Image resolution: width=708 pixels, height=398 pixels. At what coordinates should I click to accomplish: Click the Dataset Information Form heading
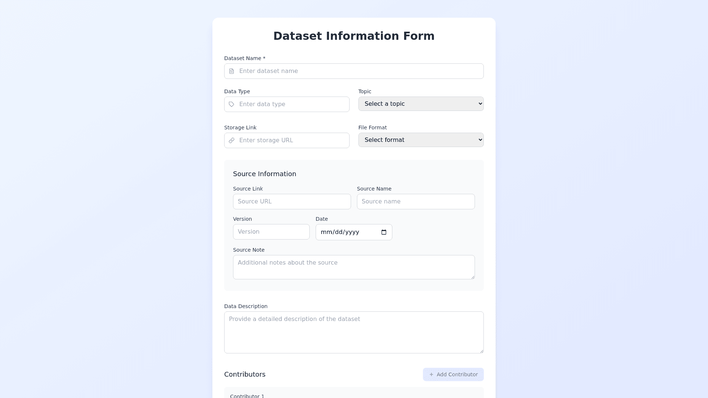[354, 36]
